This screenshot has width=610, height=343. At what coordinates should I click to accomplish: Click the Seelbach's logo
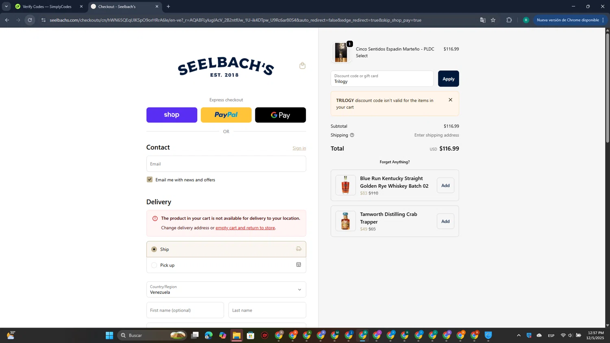[x=226, y=67]
